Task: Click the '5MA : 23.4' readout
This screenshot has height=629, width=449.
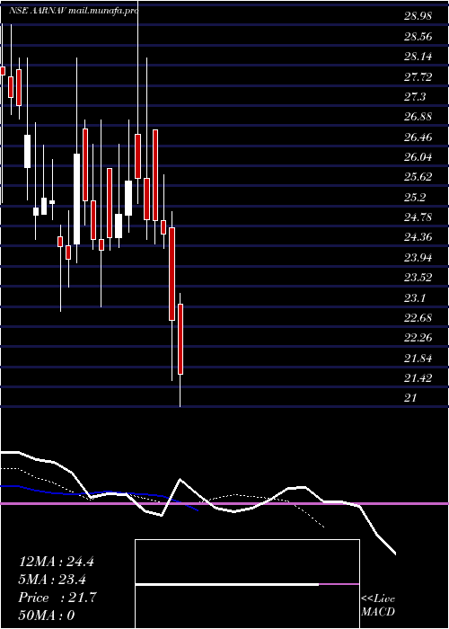Action: (52, 580)
